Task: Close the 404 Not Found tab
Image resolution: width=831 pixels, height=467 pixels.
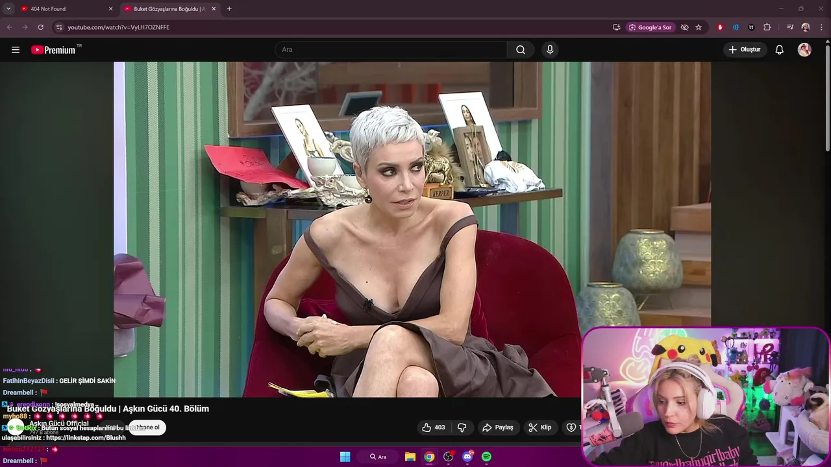Action: click(110, 9)
